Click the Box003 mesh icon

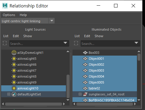coord(85,53)
